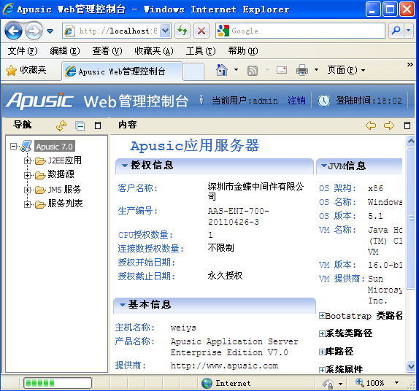This screenshot has width=419, height=391.
Task: Click the Google search box
Action: click(x=300, y=31)
